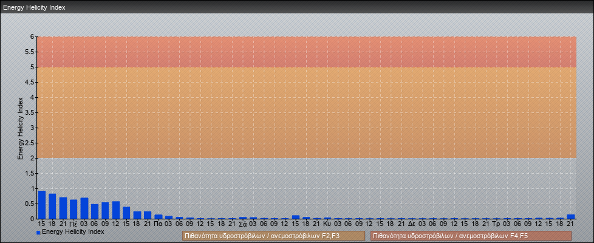
Task: Select the tallest blue bar at far left
Action: 42,205
